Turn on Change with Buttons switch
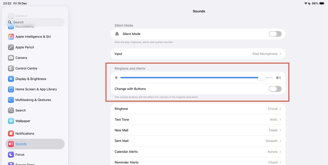 coord(275,89)
